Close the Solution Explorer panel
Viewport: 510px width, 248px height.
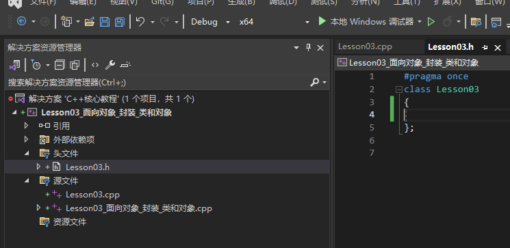pyautogui.click(x=320, y=48)
